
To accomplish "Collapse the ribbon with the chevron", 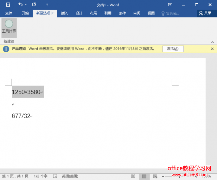I will pos(213,42).
